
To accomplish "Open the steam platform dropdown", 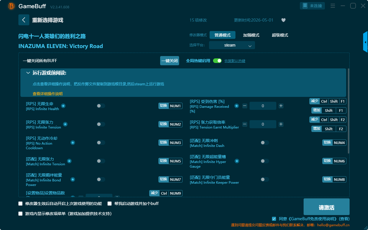I will click(x=232, y=45).
